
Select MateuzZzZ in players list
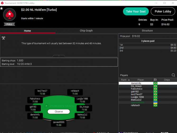148,100
